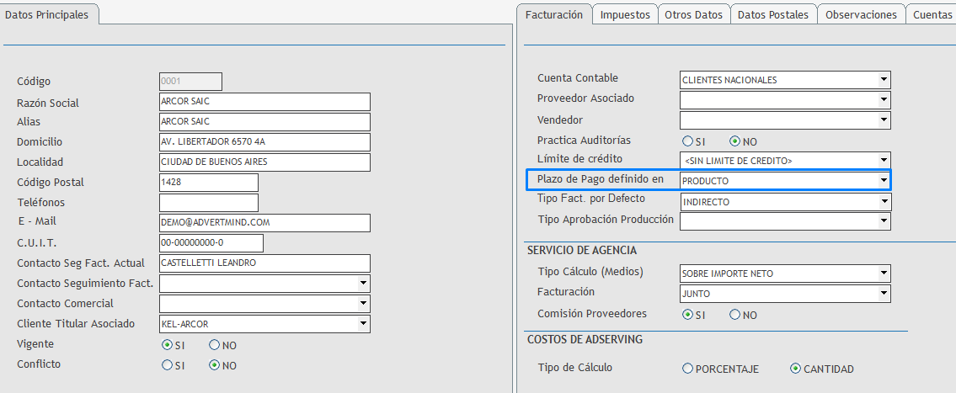
Task: Open the Observaciones tab
Action: (x=859, y=15)
